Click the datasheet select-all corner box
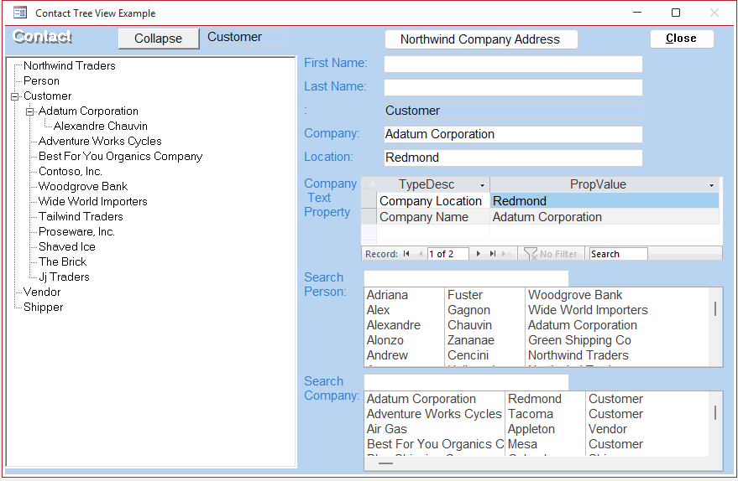This screenshot has height=481, width=738. pos(369,184)
